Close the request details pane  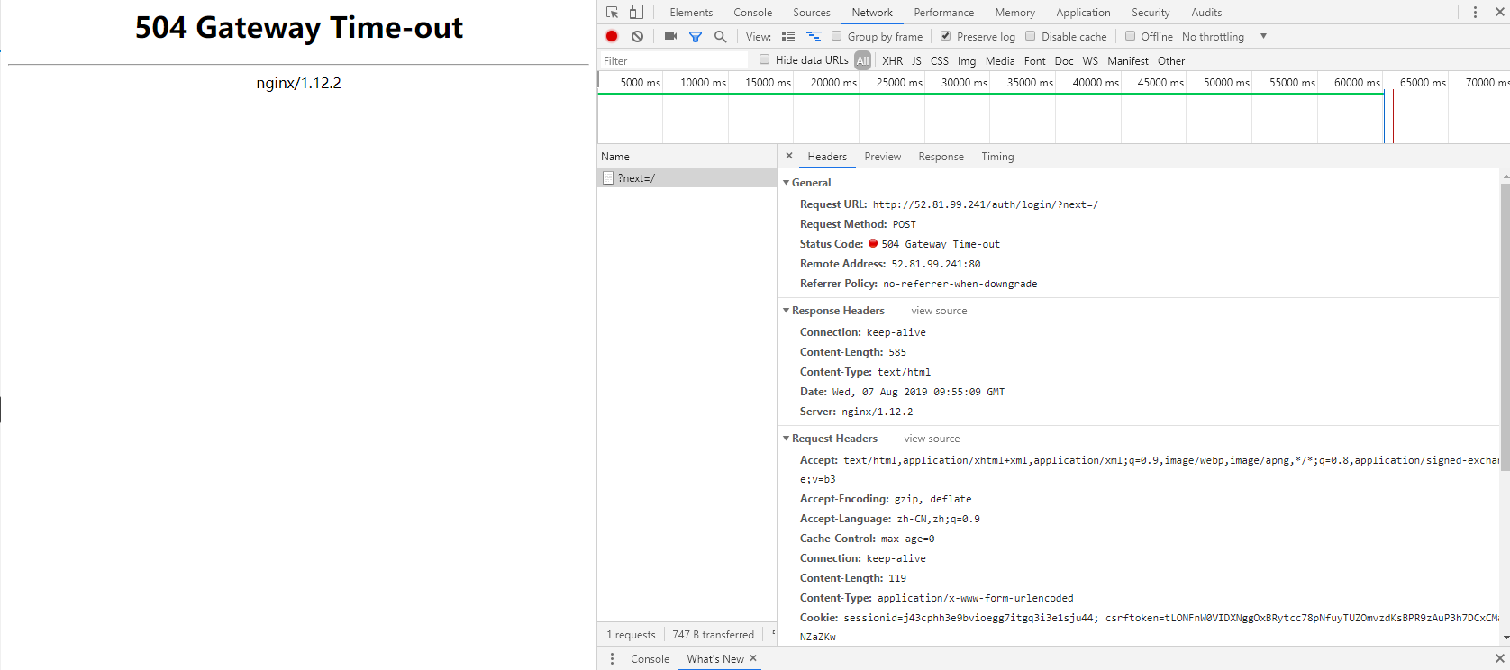[x=789, y=156]
